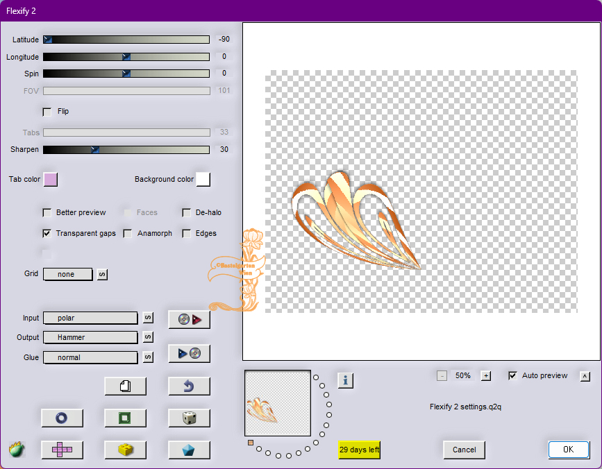Image resolution: width=602 pixels, height=469 pixels.
Task: Toggle the De-halo checkbox
Action: [187, 213]
